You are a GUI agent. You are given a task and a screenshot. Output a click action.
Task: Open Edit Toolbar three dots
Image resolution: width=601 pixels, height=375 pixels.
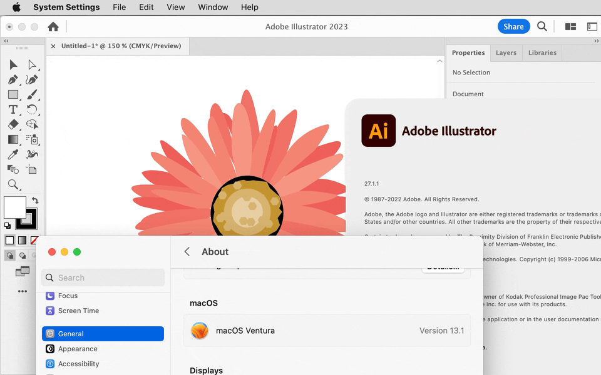point(23,291)
